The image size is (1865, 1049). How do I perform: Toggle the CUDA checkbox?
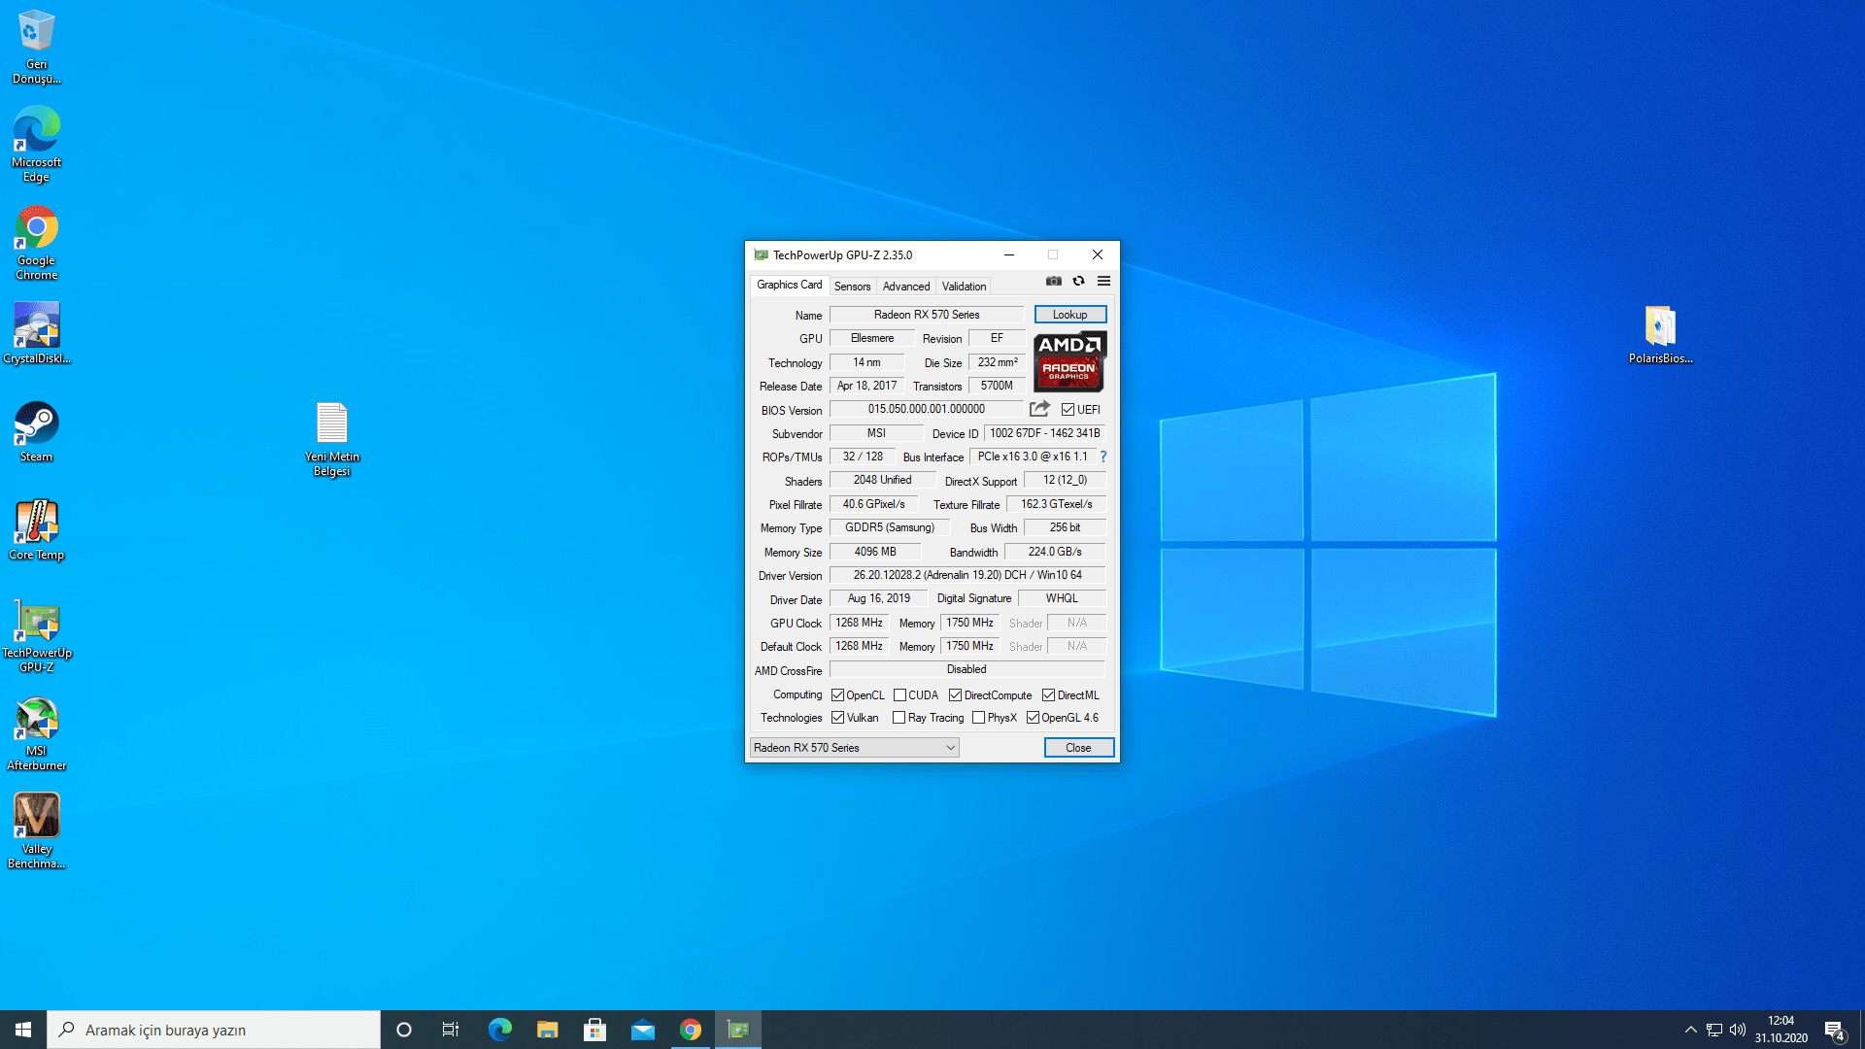tap(899, 695)
